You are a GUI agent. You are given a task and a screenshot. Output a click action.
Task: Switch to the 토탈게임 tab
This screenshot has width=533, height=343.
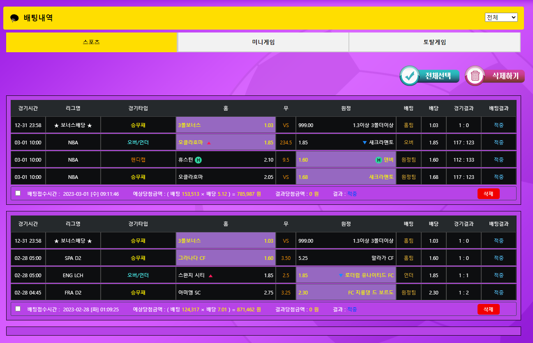coord(434,42)
